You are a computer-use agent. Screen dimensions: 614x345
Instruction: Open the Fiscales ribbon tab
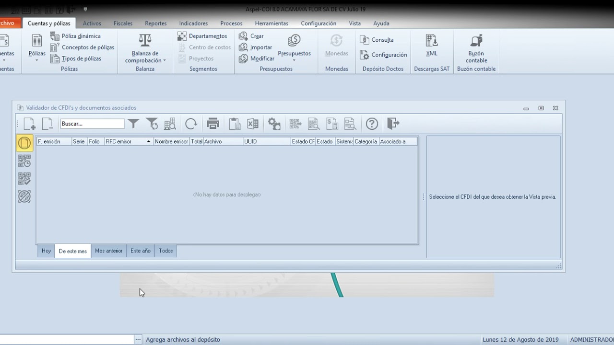click(x=123, y=23)
